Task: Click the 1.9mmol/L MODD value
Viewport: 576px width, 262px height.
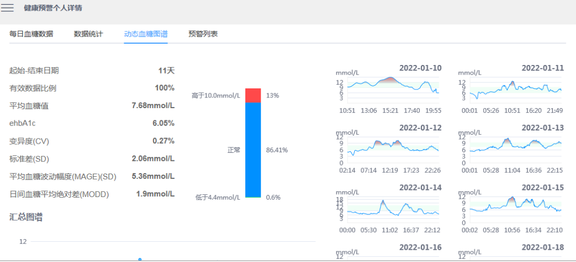Action: click(155, 194)
